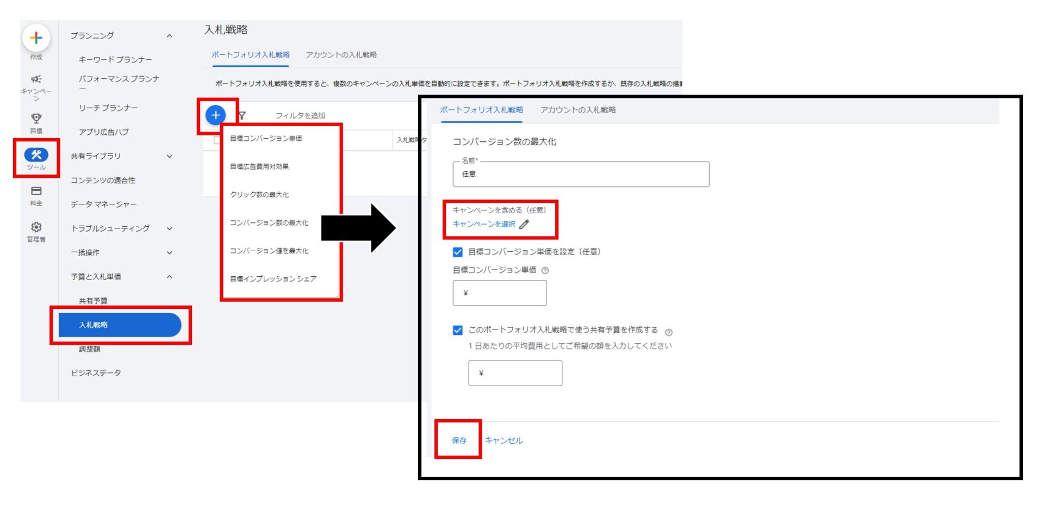Open the キャンペーン megaphone icon

click(36, 79)
